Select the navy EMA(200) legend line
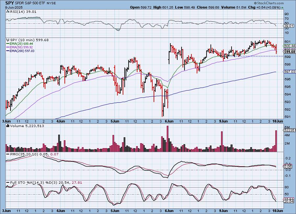This screenshot has width=296, height=214. pyautogui.click(x=20, y=51)
